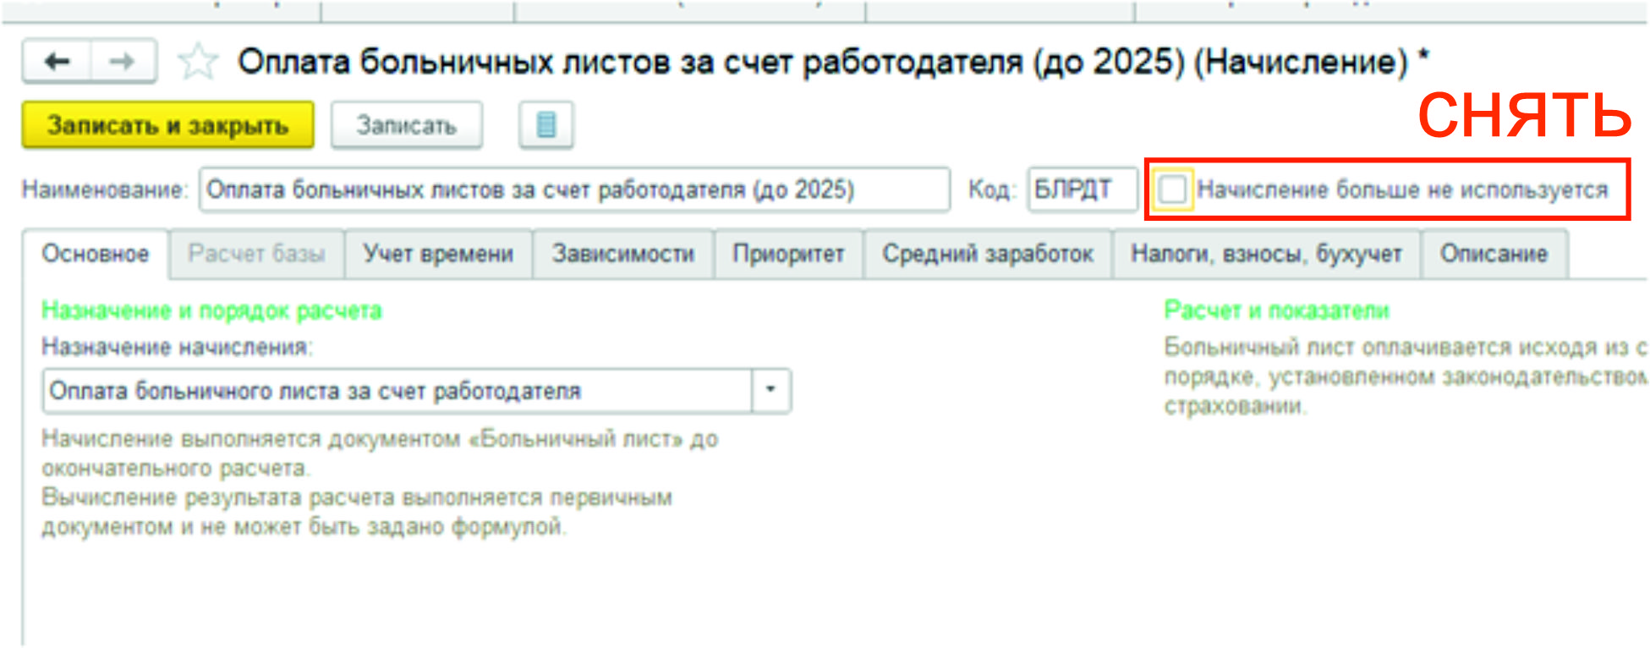Image resolution: width=1650 pixels, height=648 pixels.
Task: Show the Описание tab
Action: (1494, 254)
